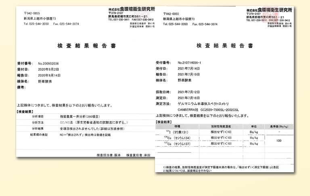
Task: Click the 測定方法 label
Action: click(x=163, y=104)
